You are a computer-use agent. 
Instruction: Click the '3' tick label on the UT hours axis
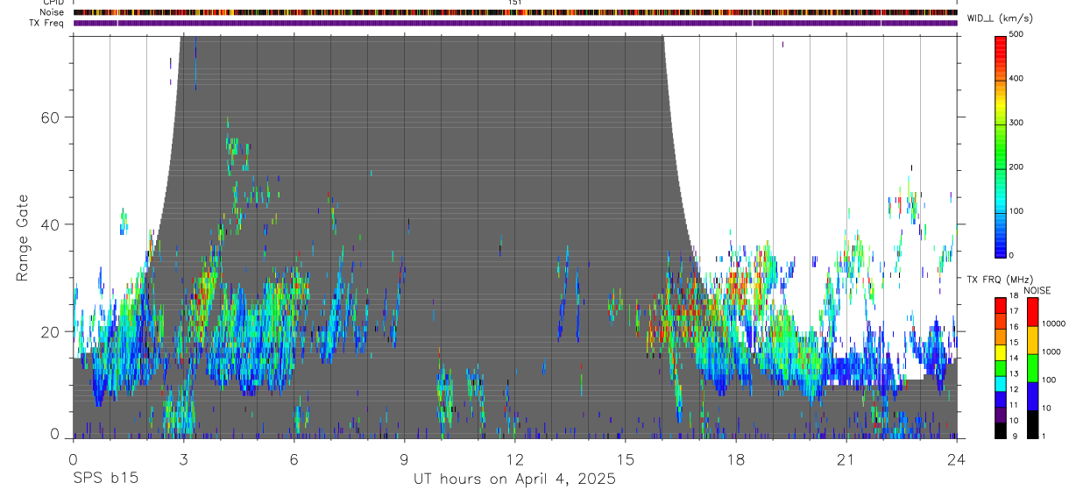(183, 459)
